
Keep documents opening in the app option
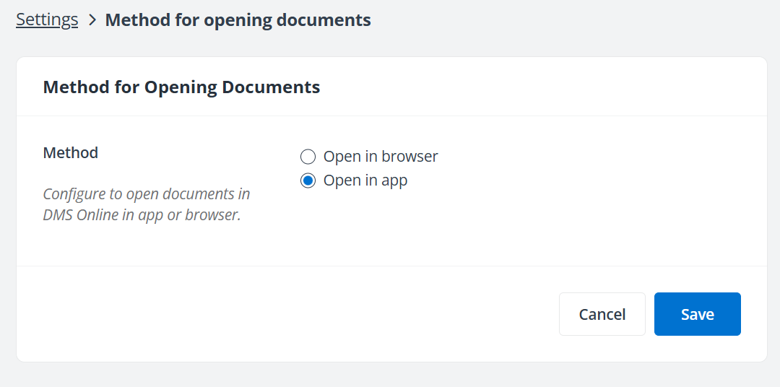308,181
